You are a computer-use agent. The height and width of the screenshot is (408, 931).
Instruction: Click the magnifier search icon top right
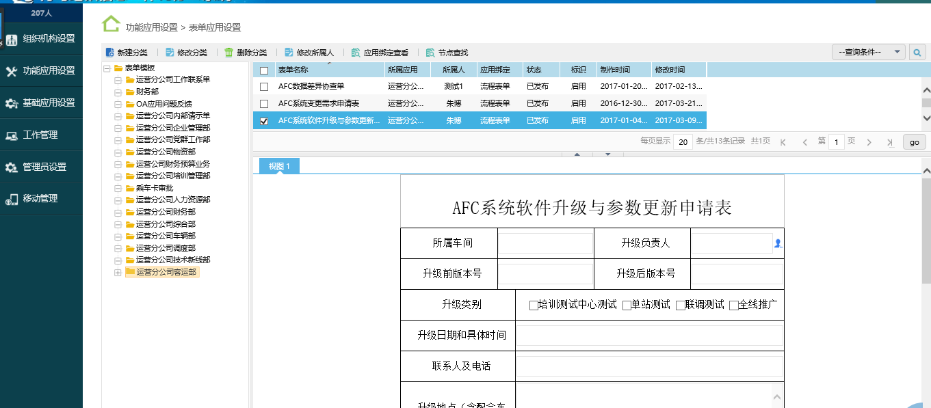pos(917,51)
